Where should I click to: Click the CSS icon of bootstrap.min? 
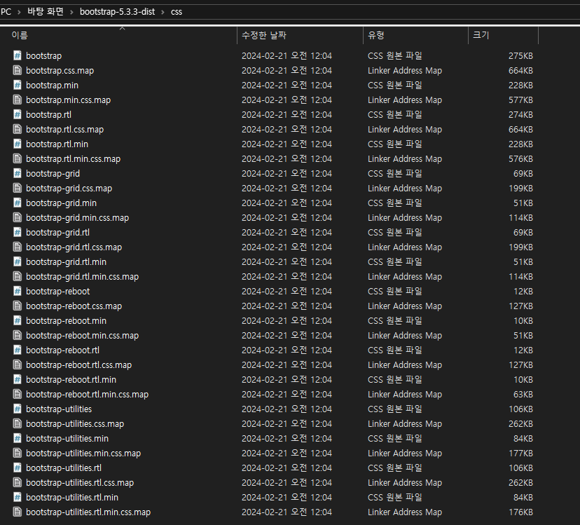pyautogui.click(x=18, y=85)
